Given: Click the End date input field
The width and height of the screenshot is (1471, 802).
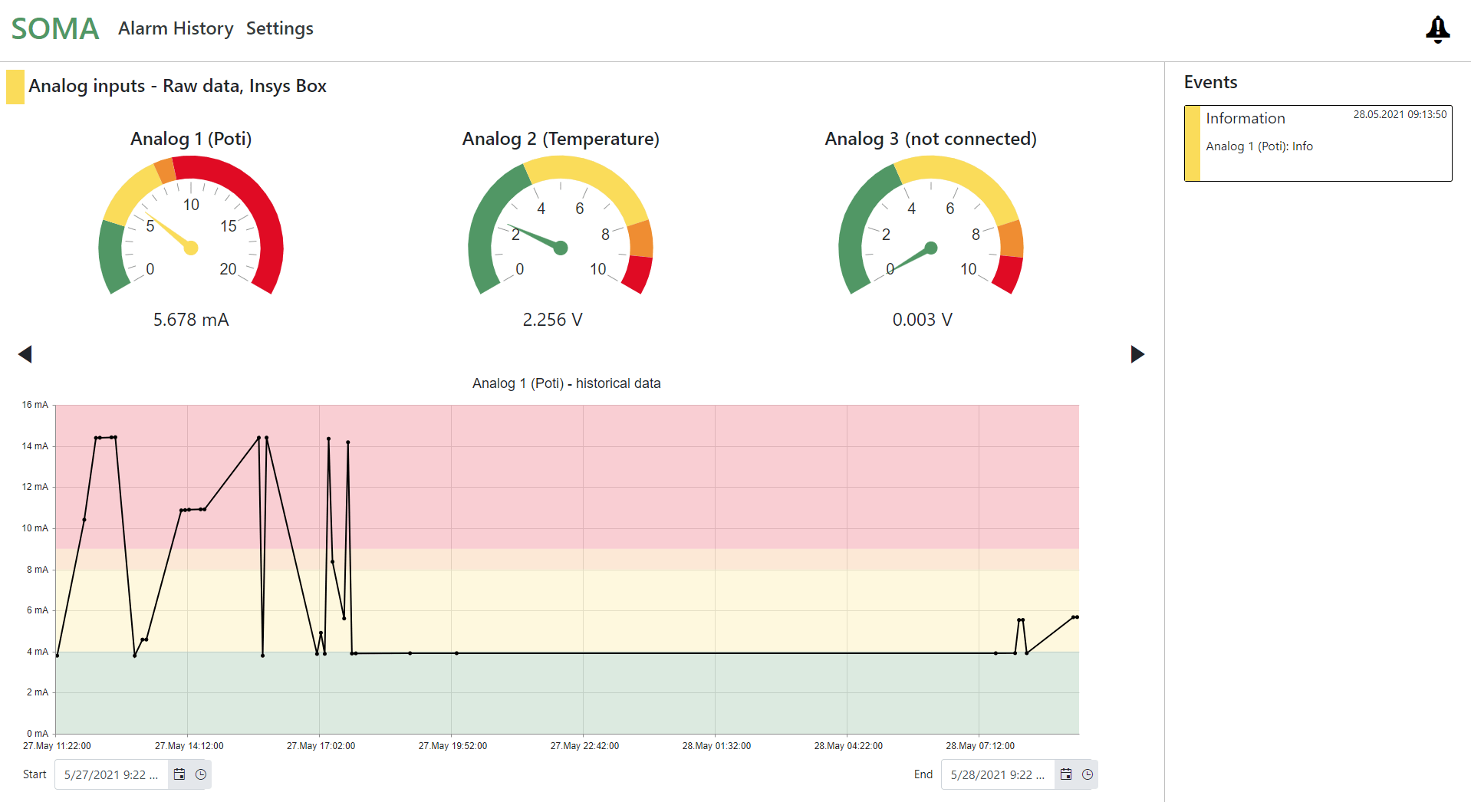Looking at the screenshot, I should (x=999, y=774).
